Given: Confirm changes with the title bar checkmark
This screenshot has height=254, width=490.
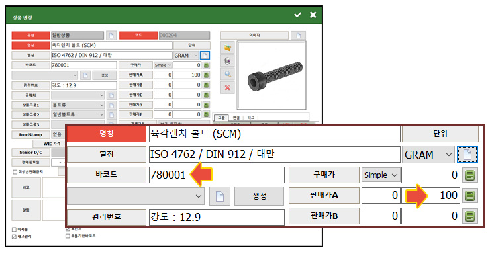Looking at the screenshot, I should (297, 15).
